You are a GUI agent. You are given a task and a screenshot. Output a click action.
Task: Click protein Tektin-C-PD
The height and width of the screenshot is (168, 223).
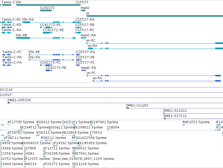point(7,60)
